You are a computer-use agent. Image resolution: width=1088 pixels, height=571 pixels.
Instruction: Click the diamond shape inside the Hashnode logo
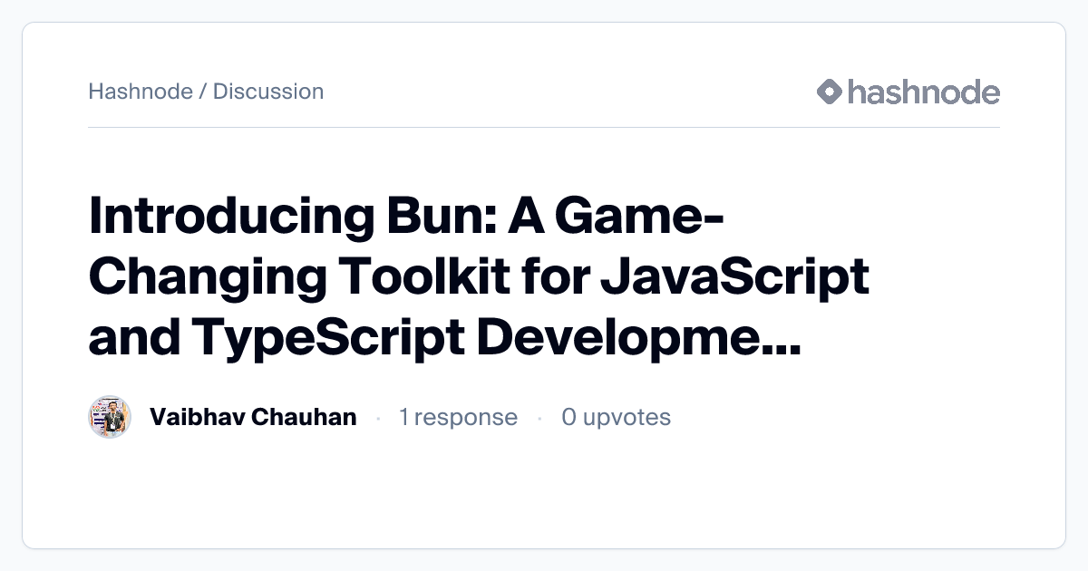(829, 92)
